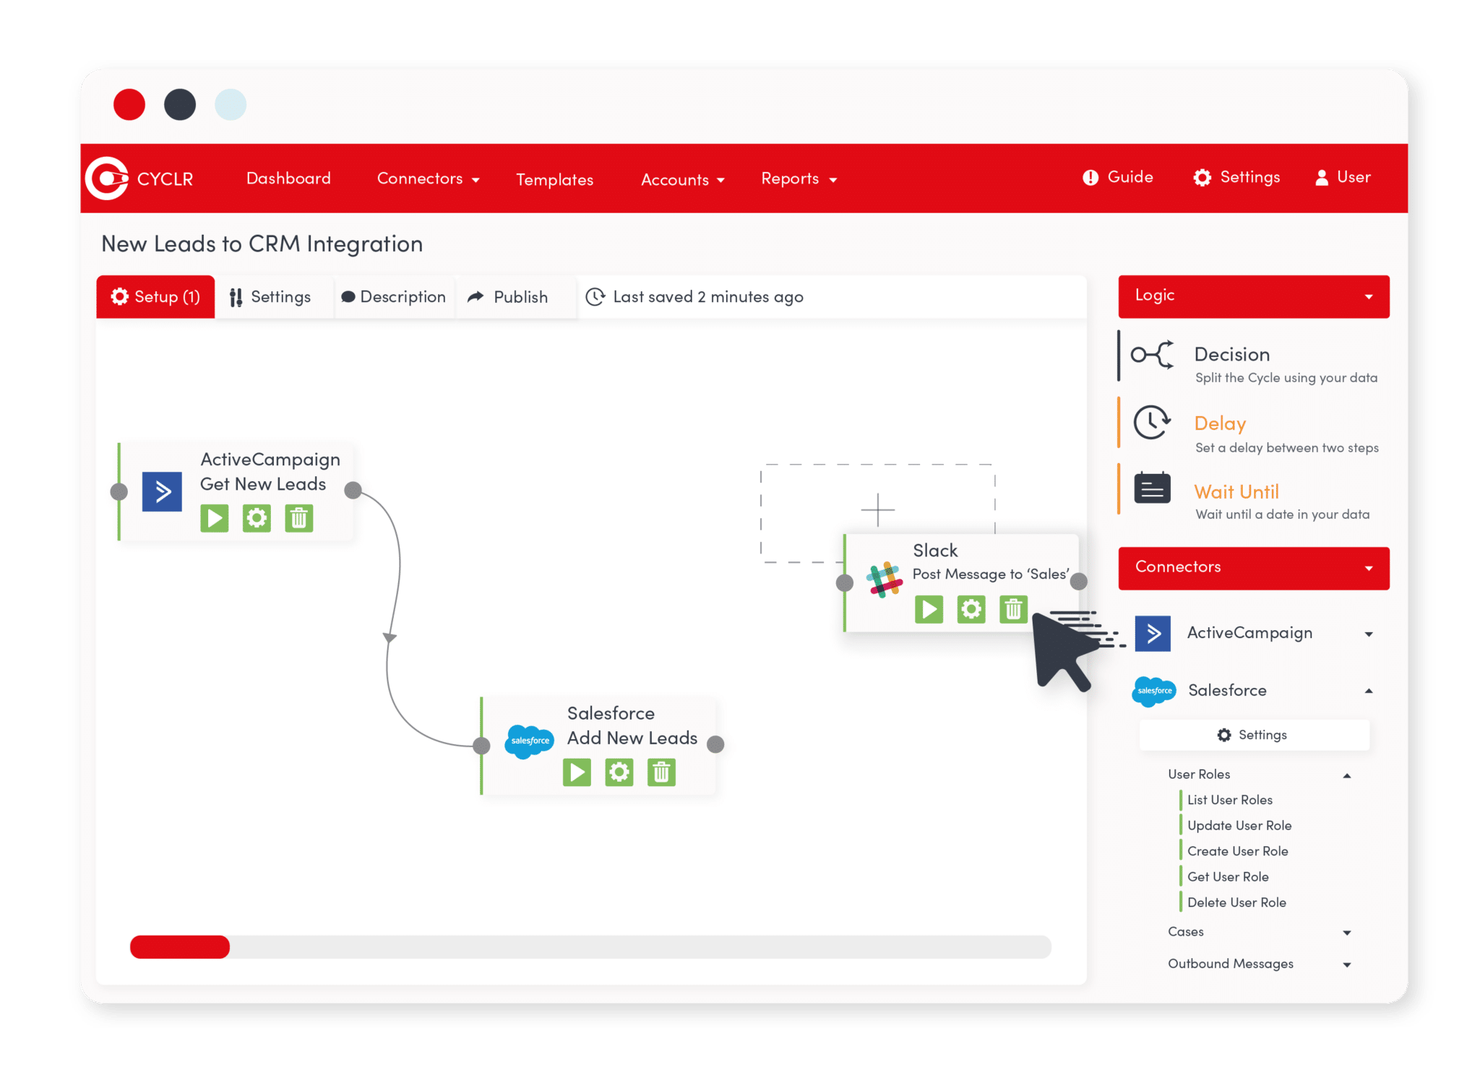Viewport: 1480px width, 1091px height.
Task: Open the Guide link
Action: (x=1117, y=177)
